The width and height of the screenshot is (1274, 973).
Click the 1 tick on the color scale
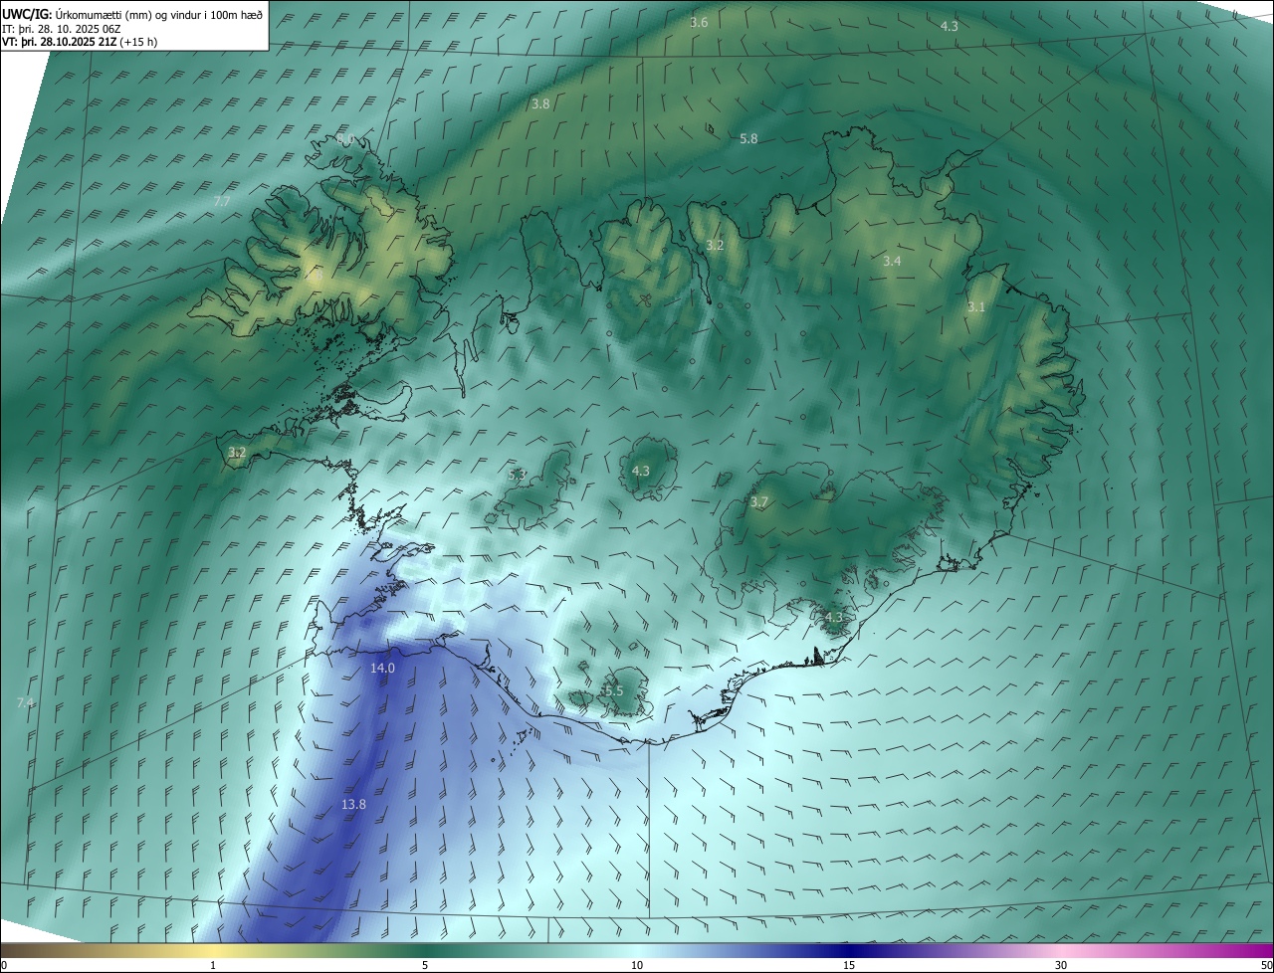(x=213, y=965)
